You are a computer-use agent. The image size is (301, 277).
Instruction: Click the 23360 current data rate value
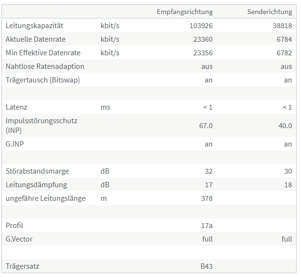[x=203, y=39]
